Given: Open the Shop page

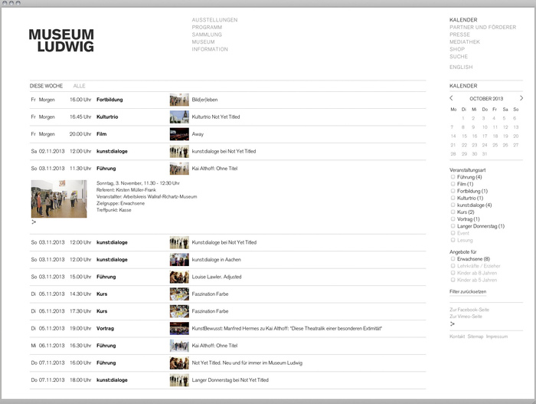Looking at the screenshot, I should [457, 49].
